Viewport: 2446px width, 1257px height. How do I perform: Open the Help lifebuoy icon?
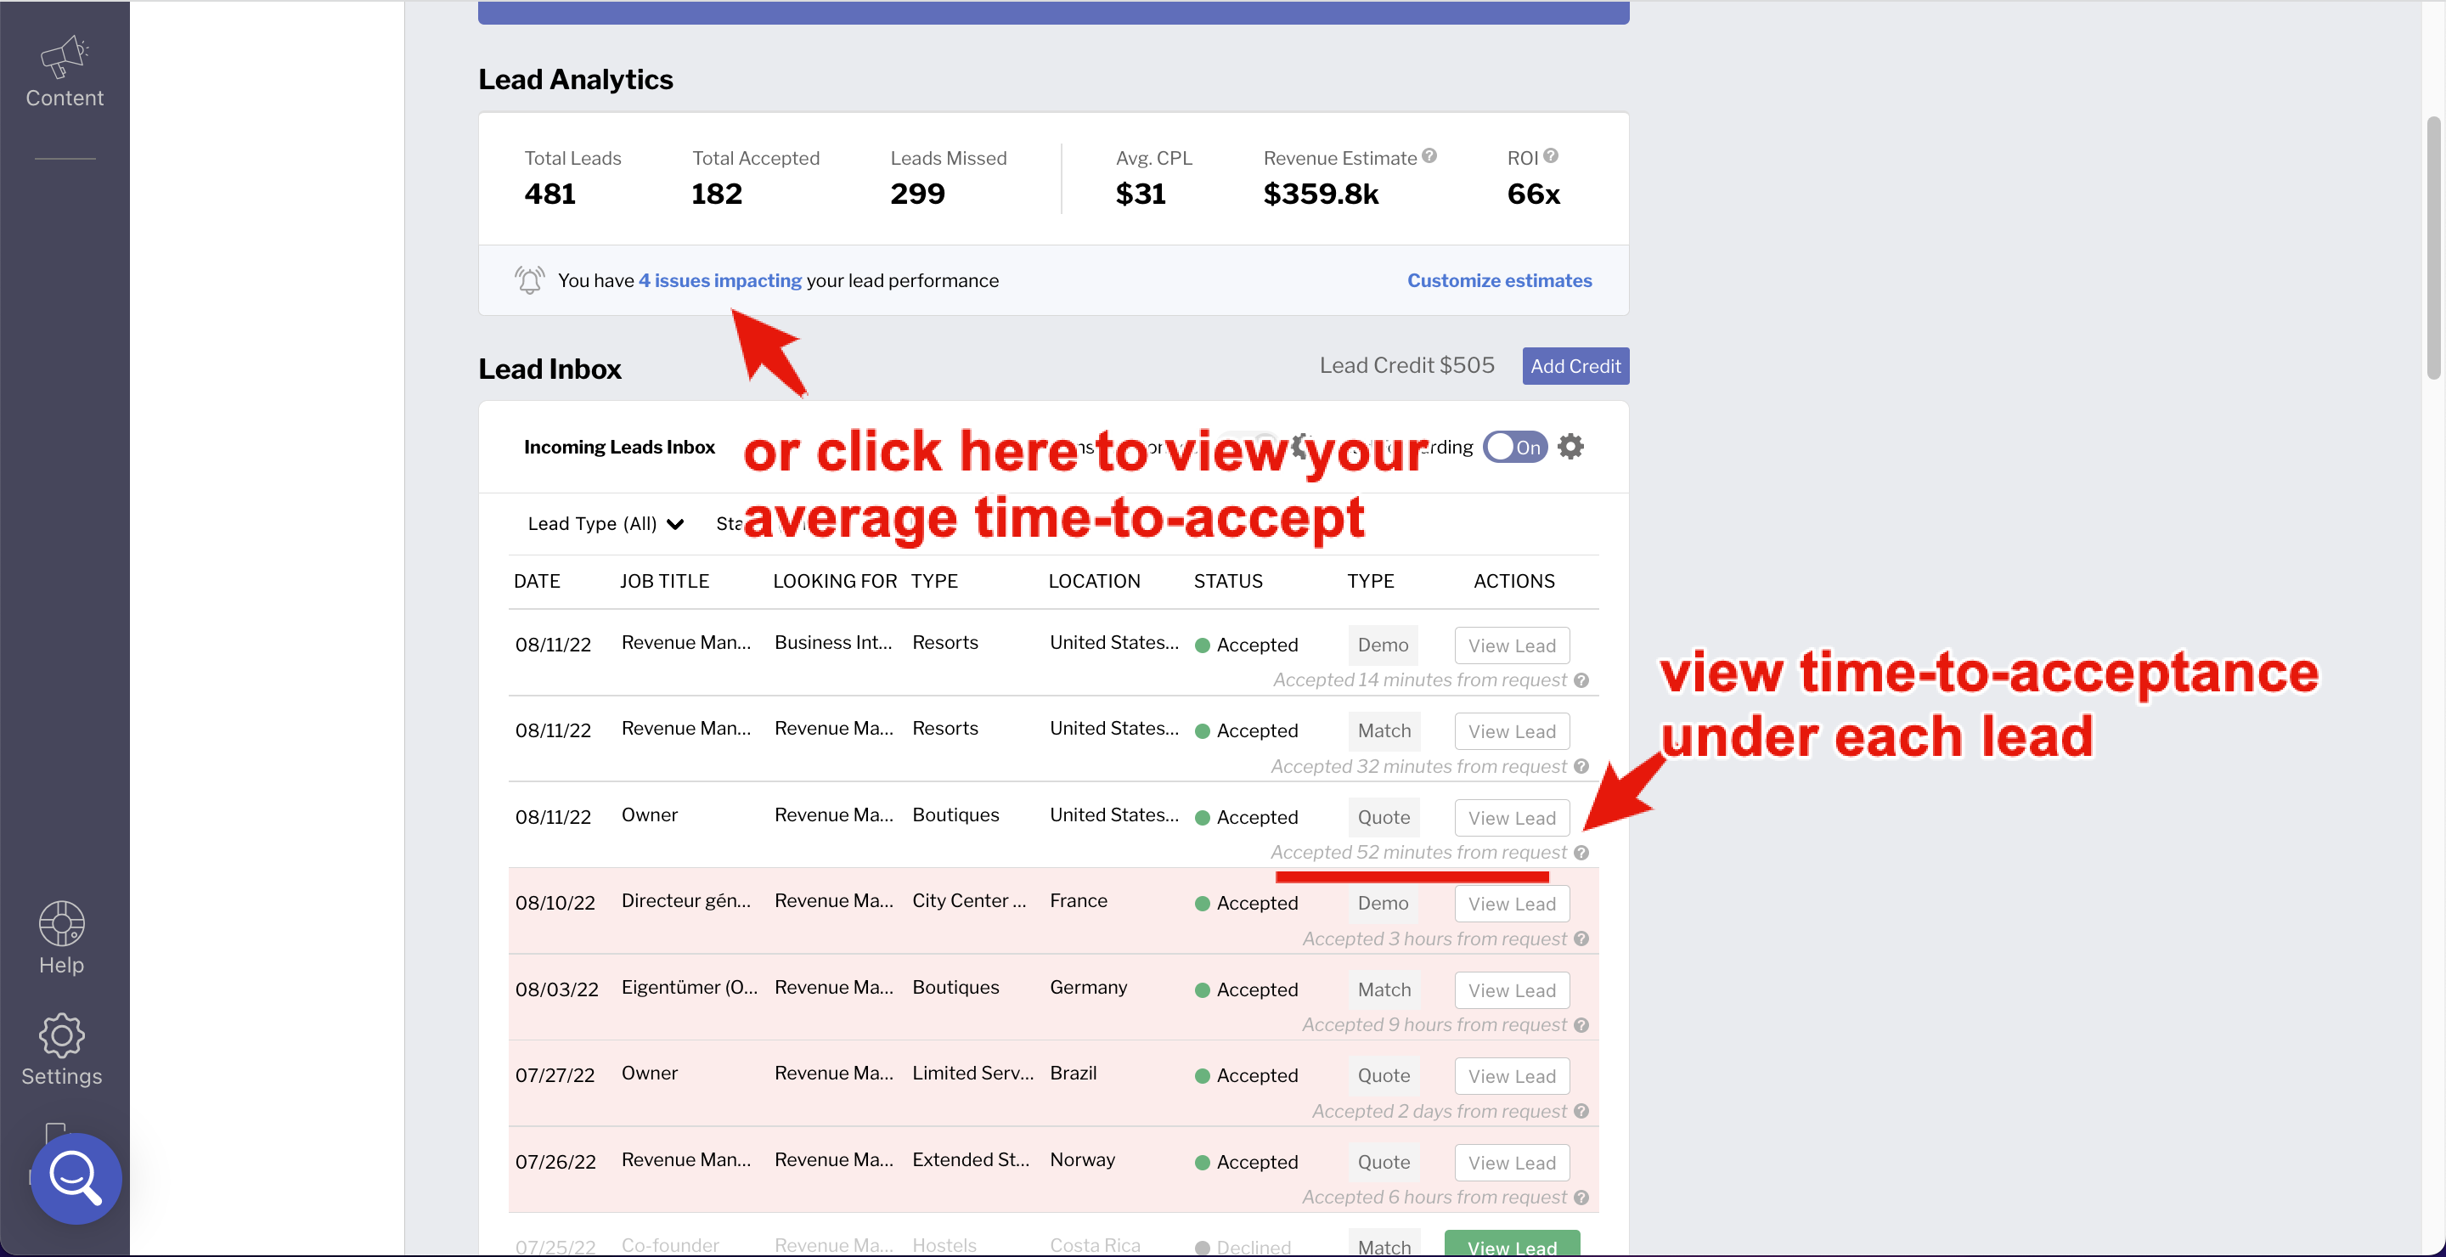[62, 924]
